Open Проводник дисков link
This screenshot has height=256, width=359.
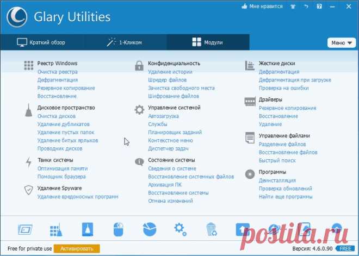pos(60,149)
